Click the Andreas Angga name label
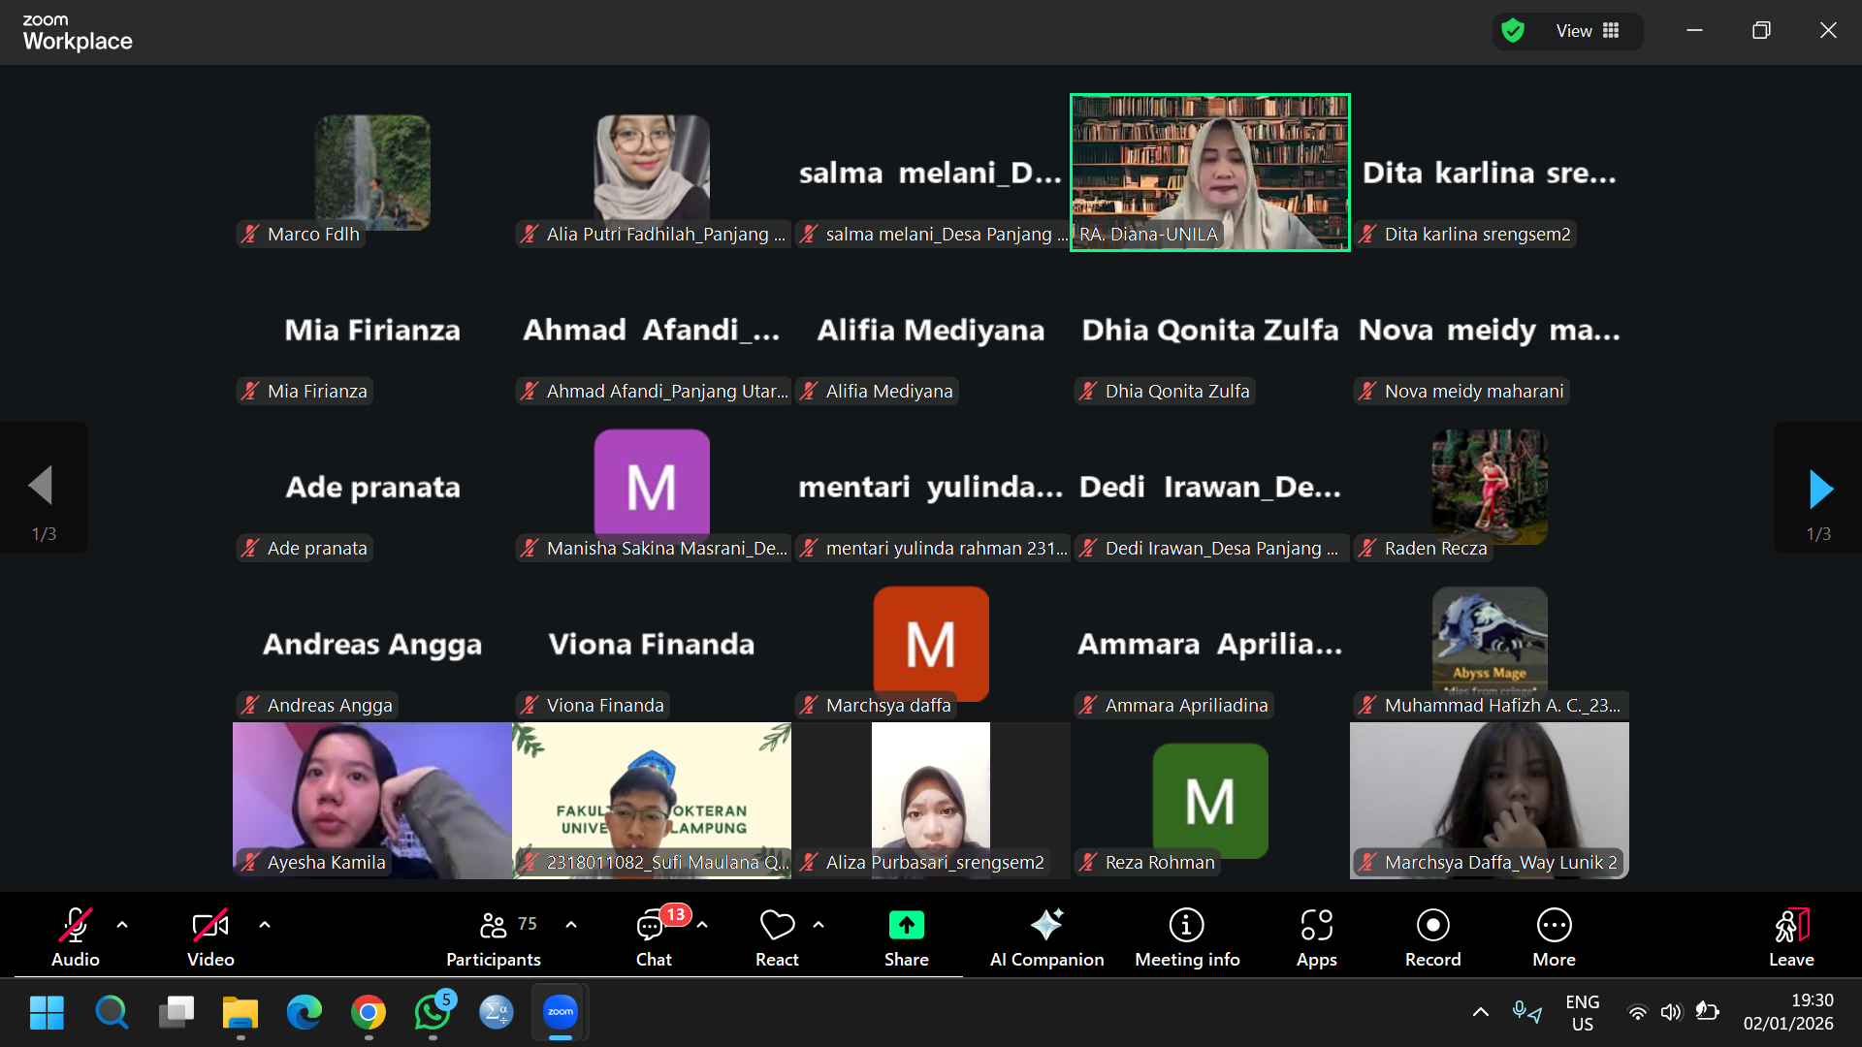Viewport: 1862px width, 1047px height. coord(317,705)
